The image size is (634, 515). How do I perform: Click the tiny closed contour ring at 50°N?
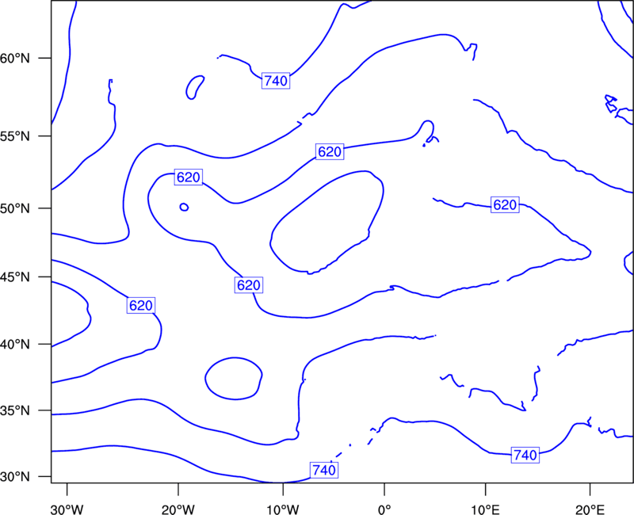pos(184,207)
